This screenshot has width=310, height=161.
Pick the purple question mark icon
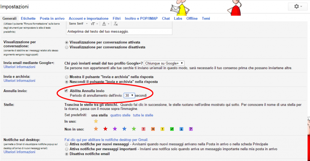(191, 129)
